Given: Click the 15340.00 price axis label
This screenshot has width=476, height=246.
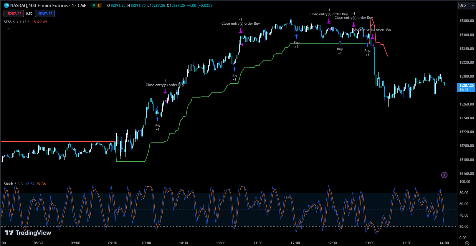Looking at the screenshot, I should point(467,49).
